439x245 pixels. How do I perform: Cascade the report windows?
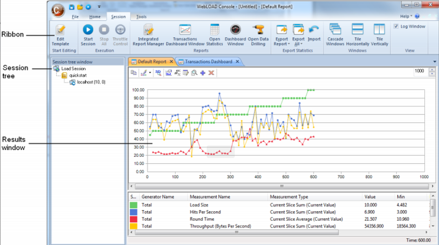(335, 35)
